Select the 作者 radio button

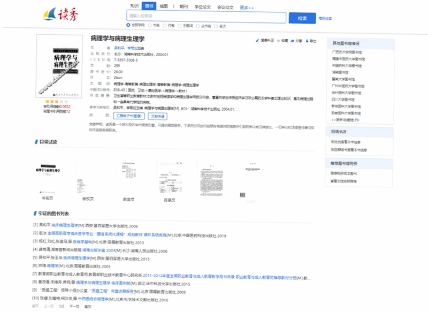click(x=165, y=26)
